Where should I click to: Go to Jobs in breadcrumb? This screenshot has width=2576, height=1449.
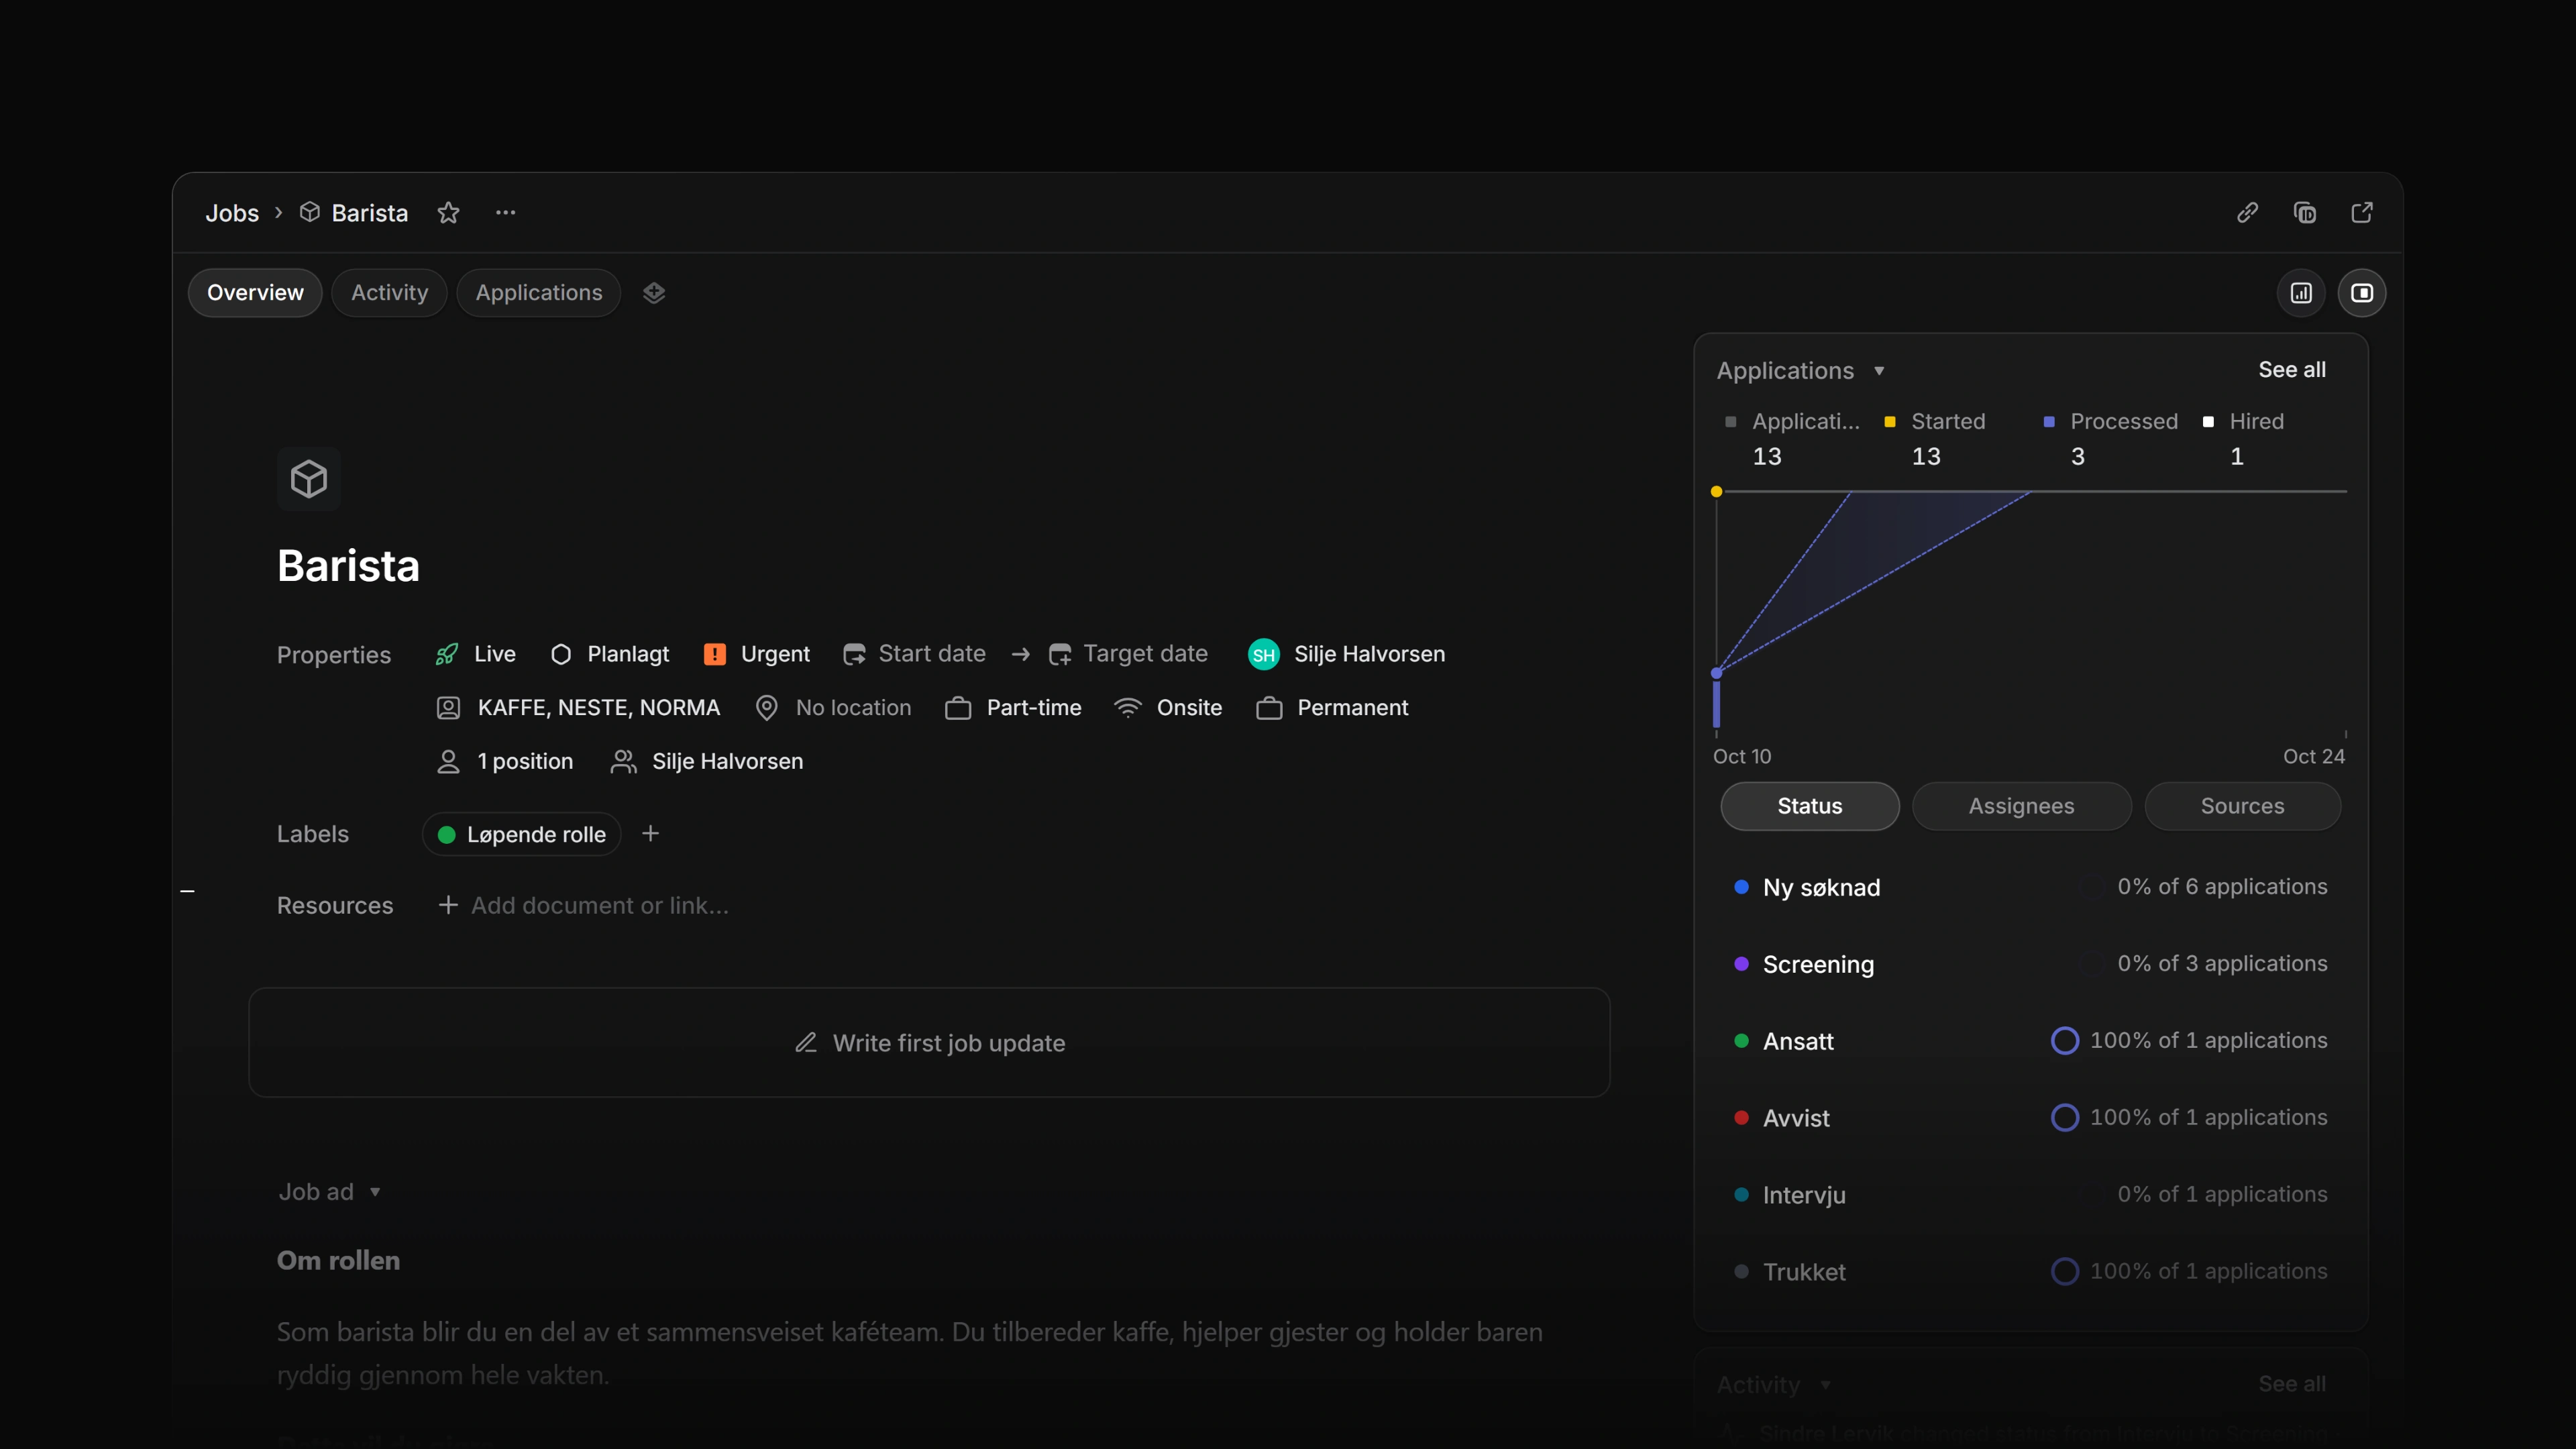click(232, 213)
